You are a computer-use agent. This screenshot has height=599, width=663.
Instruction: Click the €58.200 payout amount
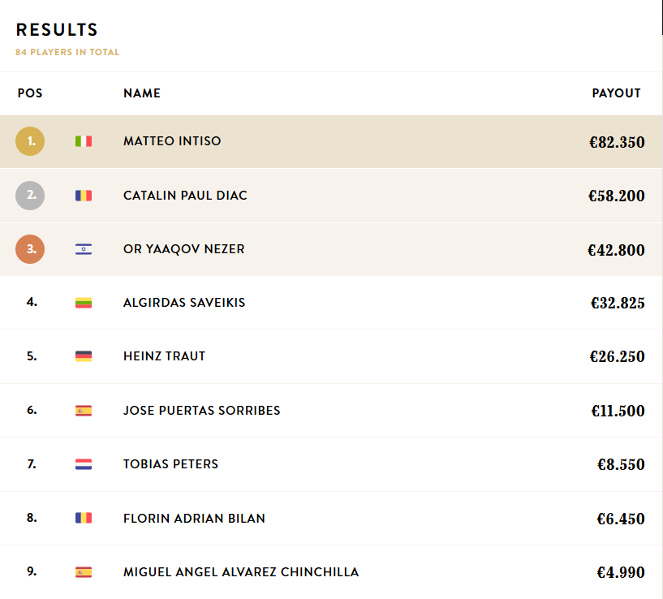click(617, 196)
